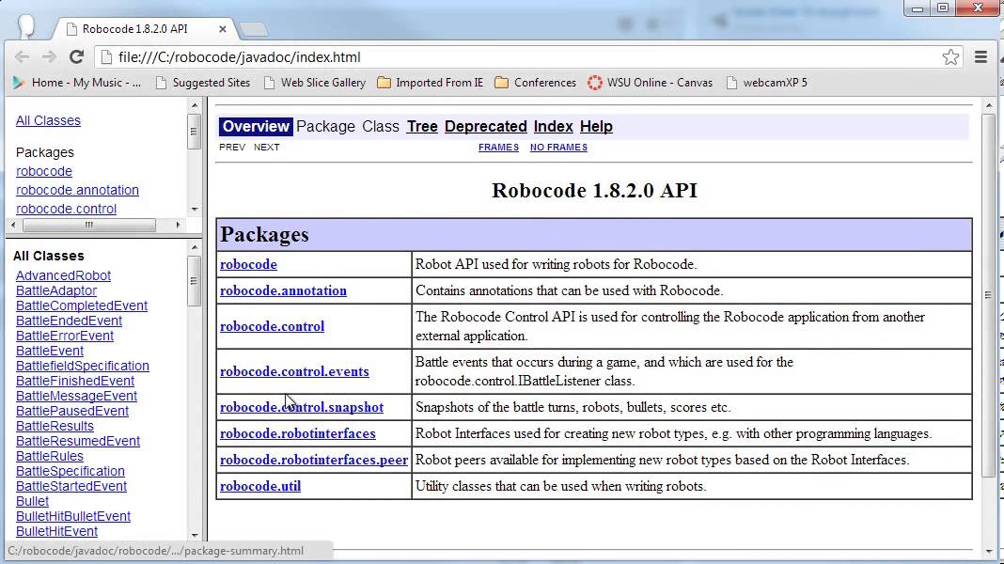The image size is (1004, 564).
Task: Open robocode.util package link
Action: pyautogui.click(x=260, y=486)
